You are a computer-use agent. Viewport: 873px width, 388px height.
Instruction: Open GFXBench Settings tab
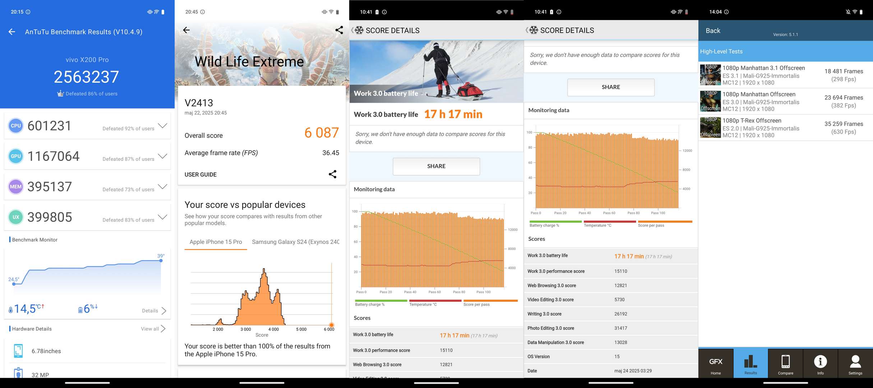tap(855, 364)
